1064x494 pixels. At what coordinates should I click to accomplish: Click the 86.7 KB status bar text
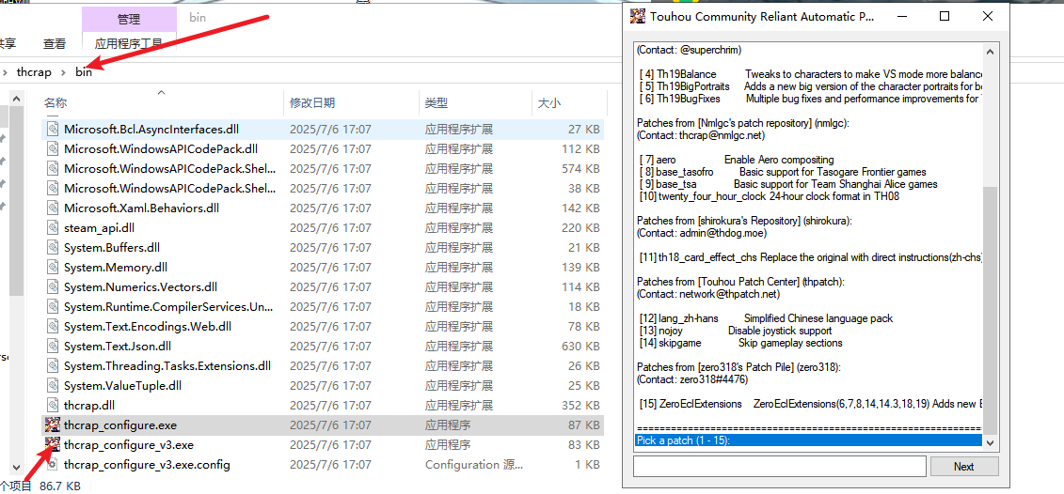60,486
